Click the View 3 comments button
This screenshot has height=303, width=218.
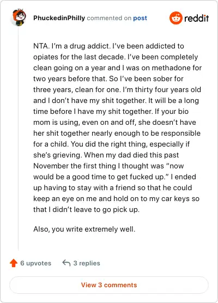click(109, 285)
